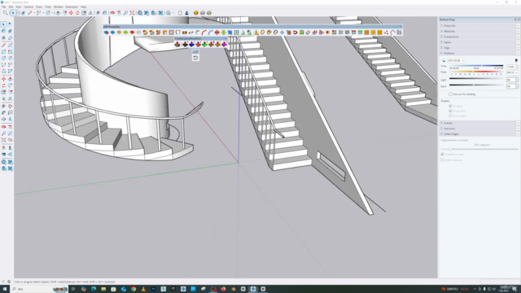This screenshot has width=521, height=293.
Task: Select the Pan hand tool in top toolbar
Action: pos(119,13)
